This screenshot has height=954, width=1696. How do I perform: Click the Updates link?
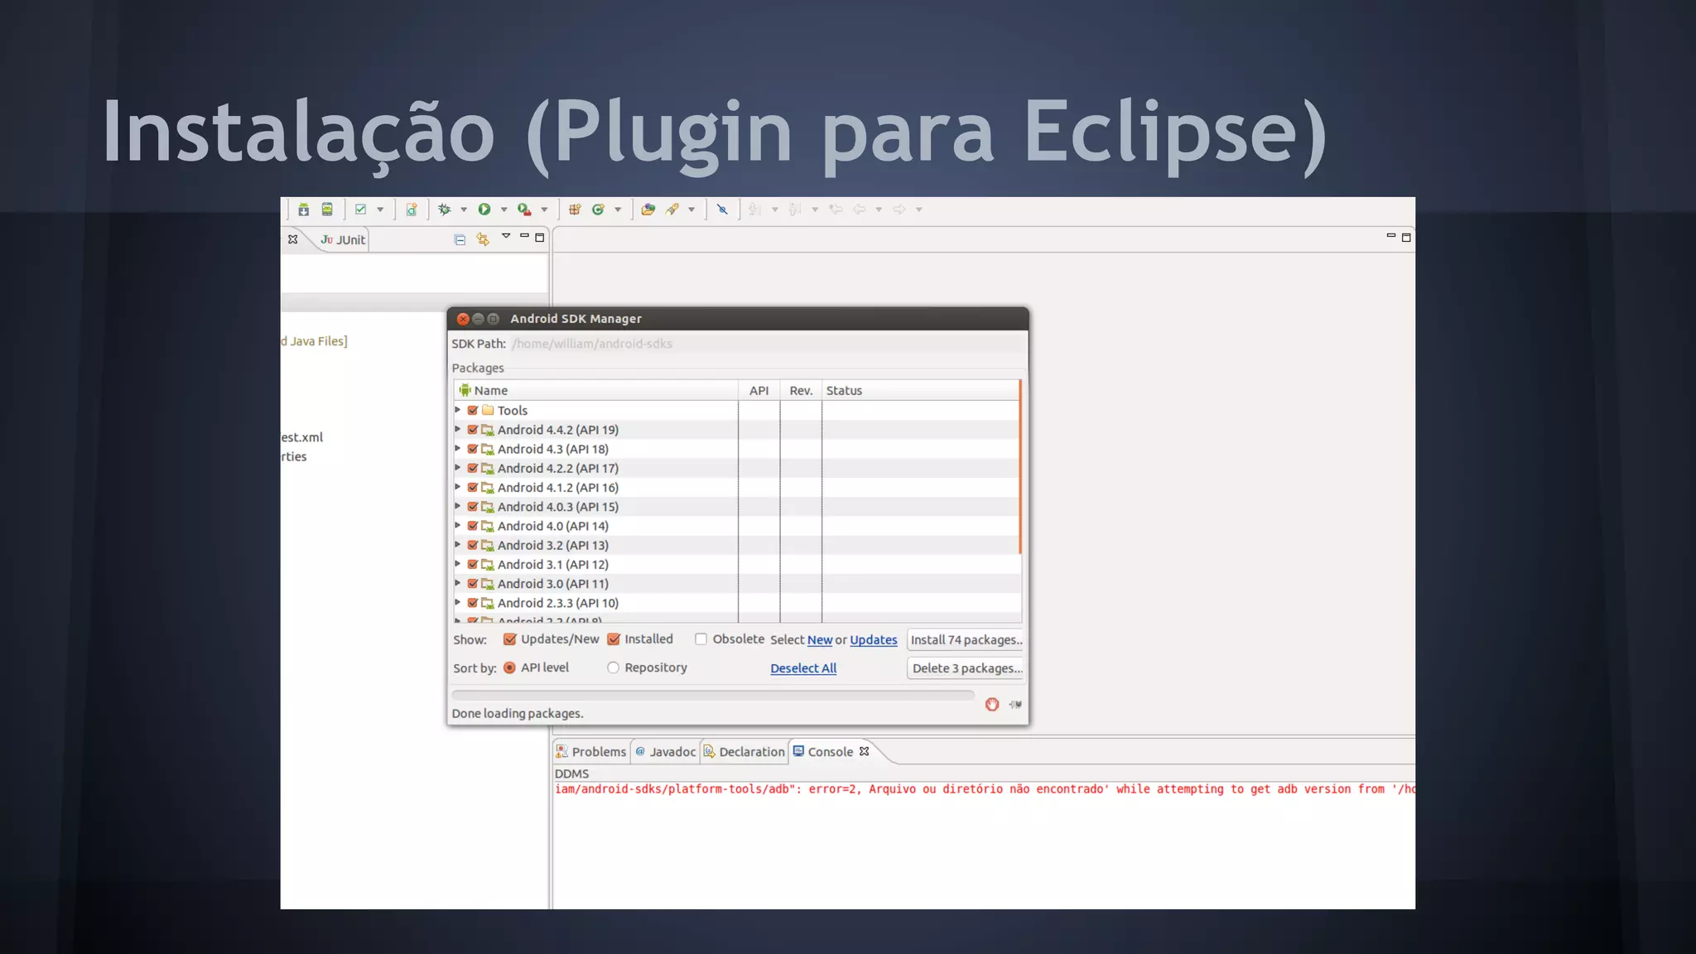tap(874, 640)
